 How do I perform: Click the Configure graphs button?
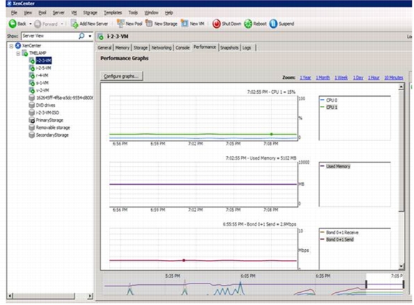(x=122, y=76)
